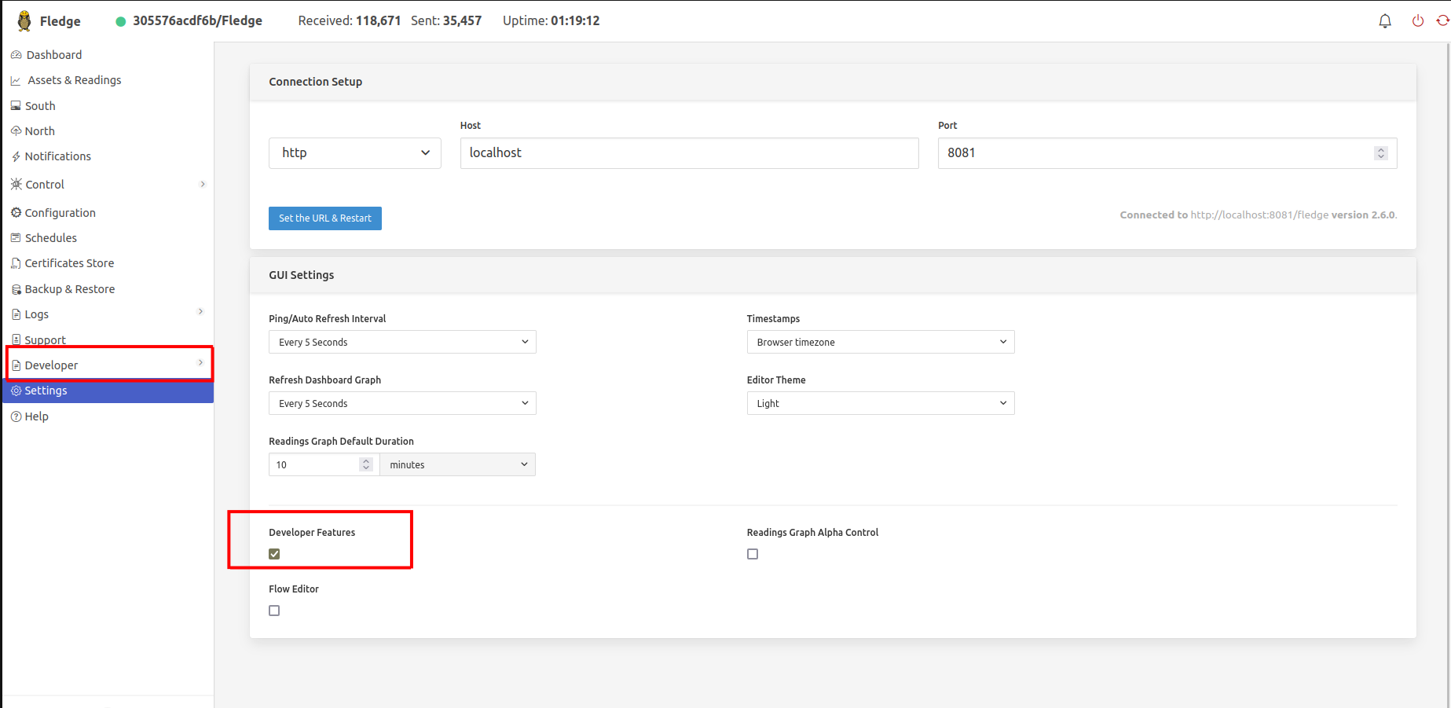Open the Ping/Auto Refresh Interval dropdown

pyautogui.click(x=402, y=342)
